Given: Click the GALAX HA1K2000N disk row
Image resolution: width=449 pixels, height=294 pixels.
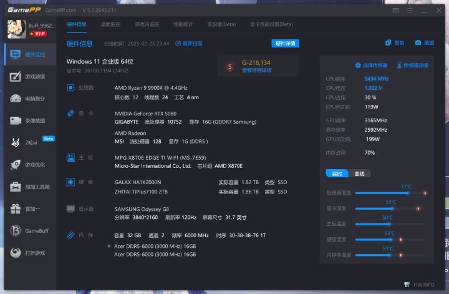Looking at the screenshot, I should pos(201,182).
